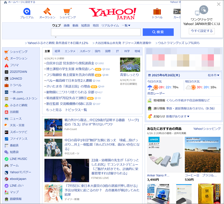The image size is (224, 204).
Task: Click the もっと見る link
Action: [x=54, y=110]
